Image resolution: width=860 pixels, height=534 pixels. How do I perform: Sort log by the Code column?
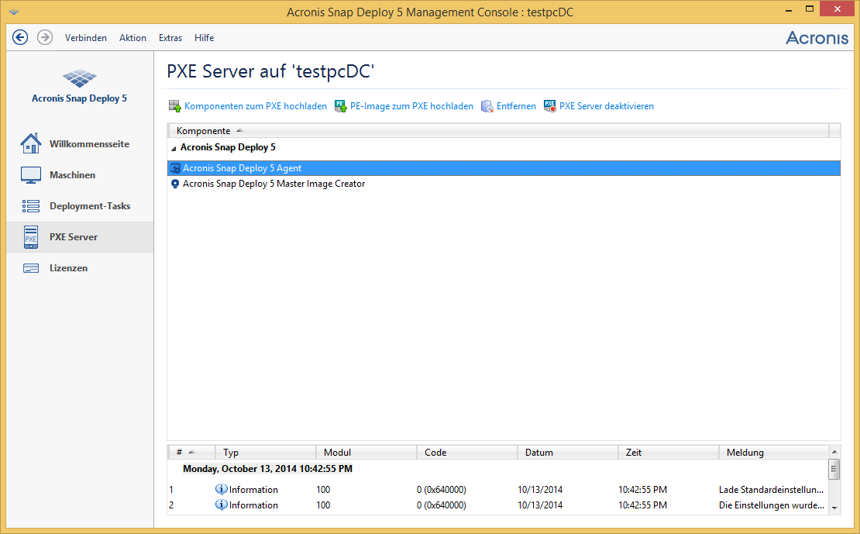click(x=466, y=452)
